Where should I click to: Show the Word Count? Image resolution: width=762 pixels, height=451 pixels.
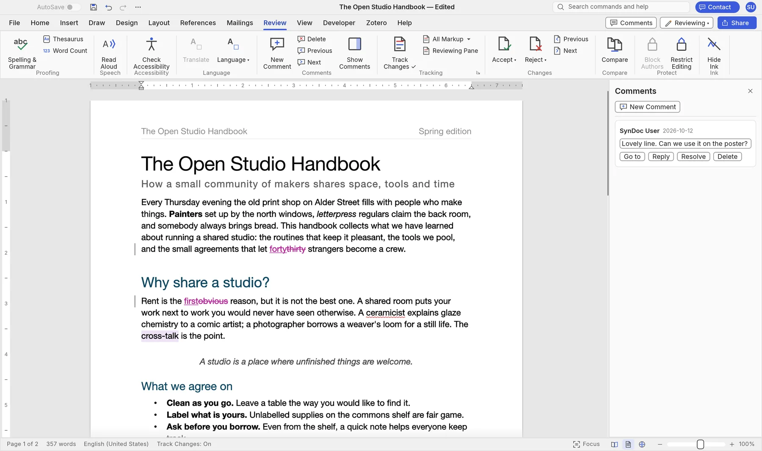pyautogui.click(x=65, y=51)
